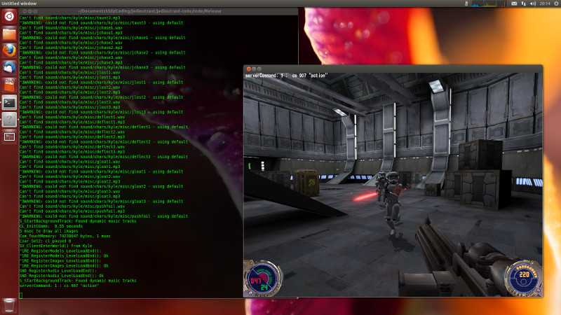
Task: Close the game window
Action: (x=249, y=69)
